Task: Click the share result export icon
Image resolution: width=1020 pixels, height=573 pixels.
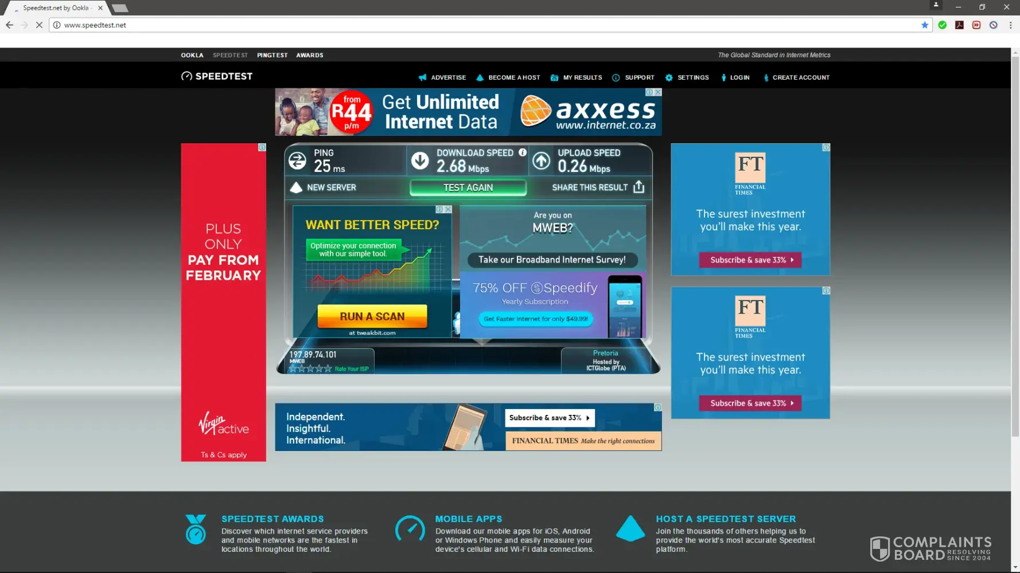Action: tap(639, 187)
